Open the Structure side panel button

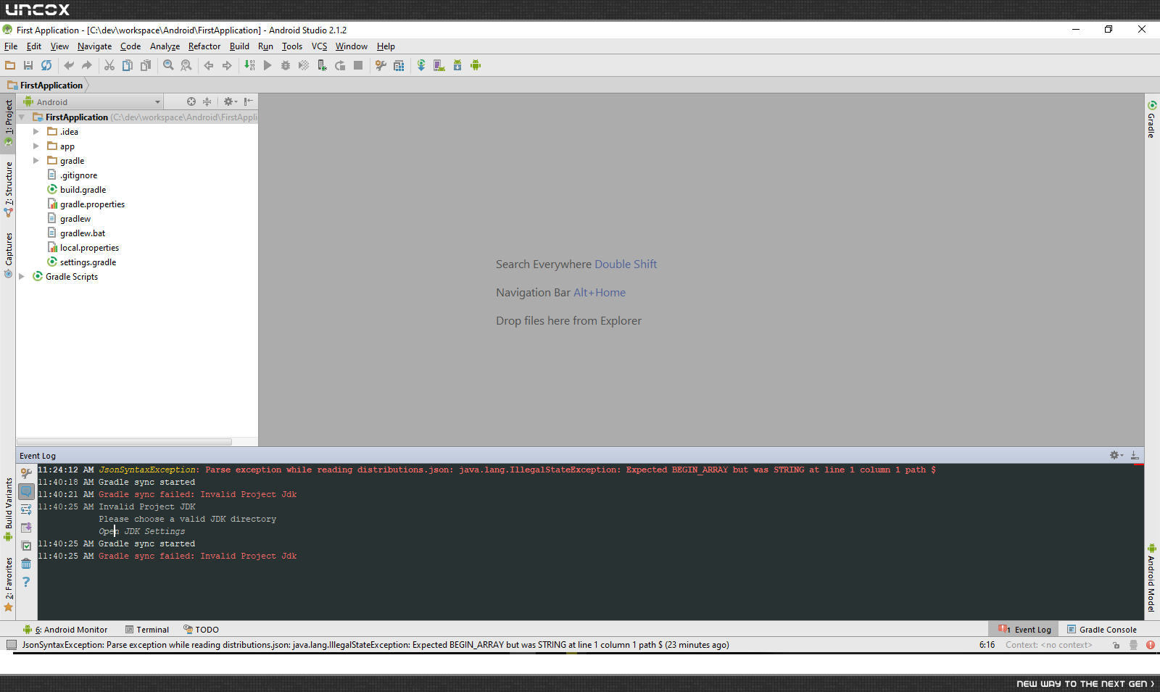tap(9, 189)
